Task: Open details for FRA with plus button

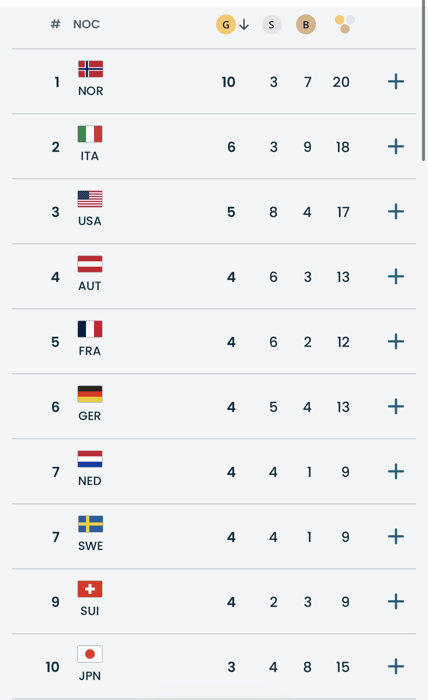Action: [x=395, y=341]
